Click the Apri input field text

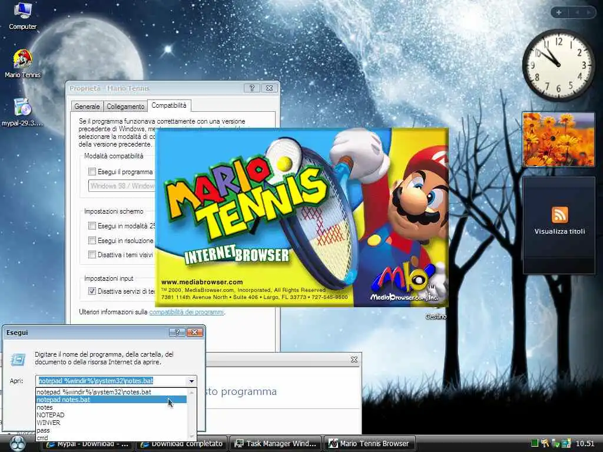(96, 381)
